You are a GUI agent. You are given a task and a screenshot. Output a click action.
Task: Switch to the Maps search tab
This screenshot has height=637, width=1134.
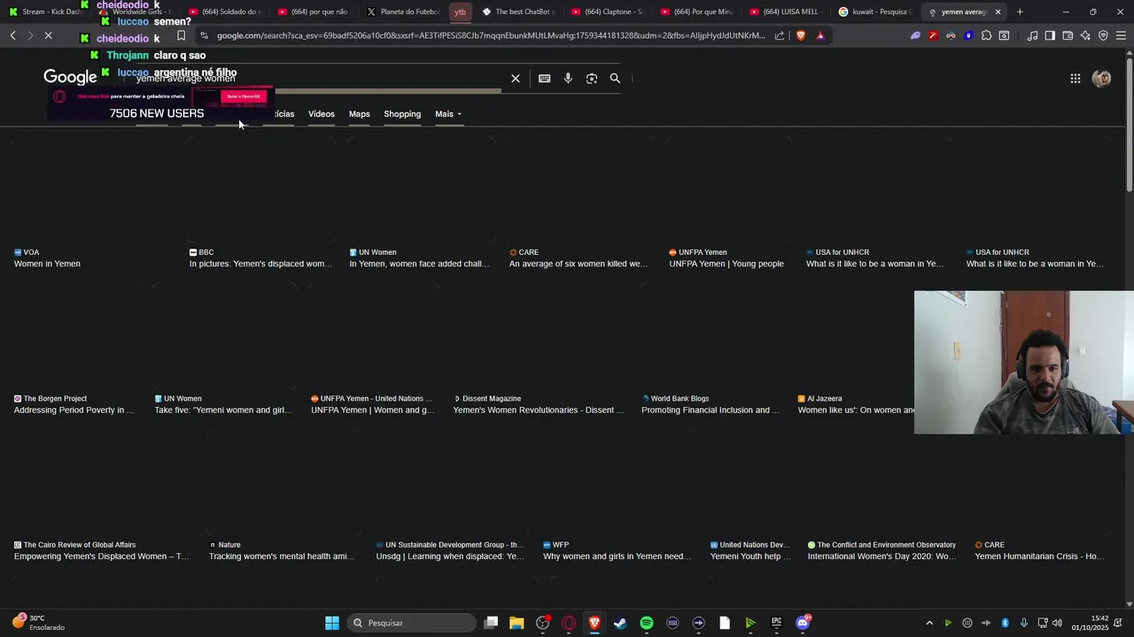[359, 114]
